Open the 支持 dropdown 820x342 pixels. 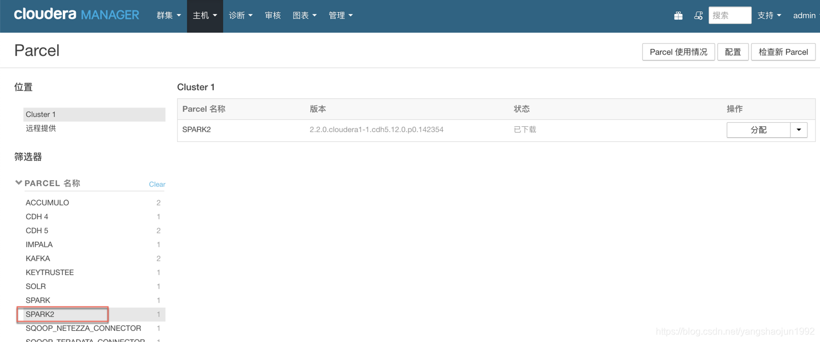(x=769, y=16)
